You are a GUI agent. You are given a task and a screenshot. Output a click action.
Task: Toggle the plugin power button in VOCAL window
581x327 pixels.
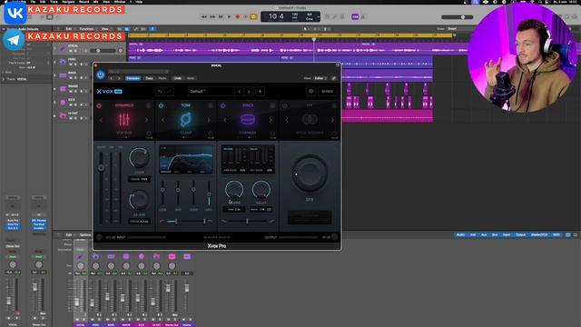[101, 74]
